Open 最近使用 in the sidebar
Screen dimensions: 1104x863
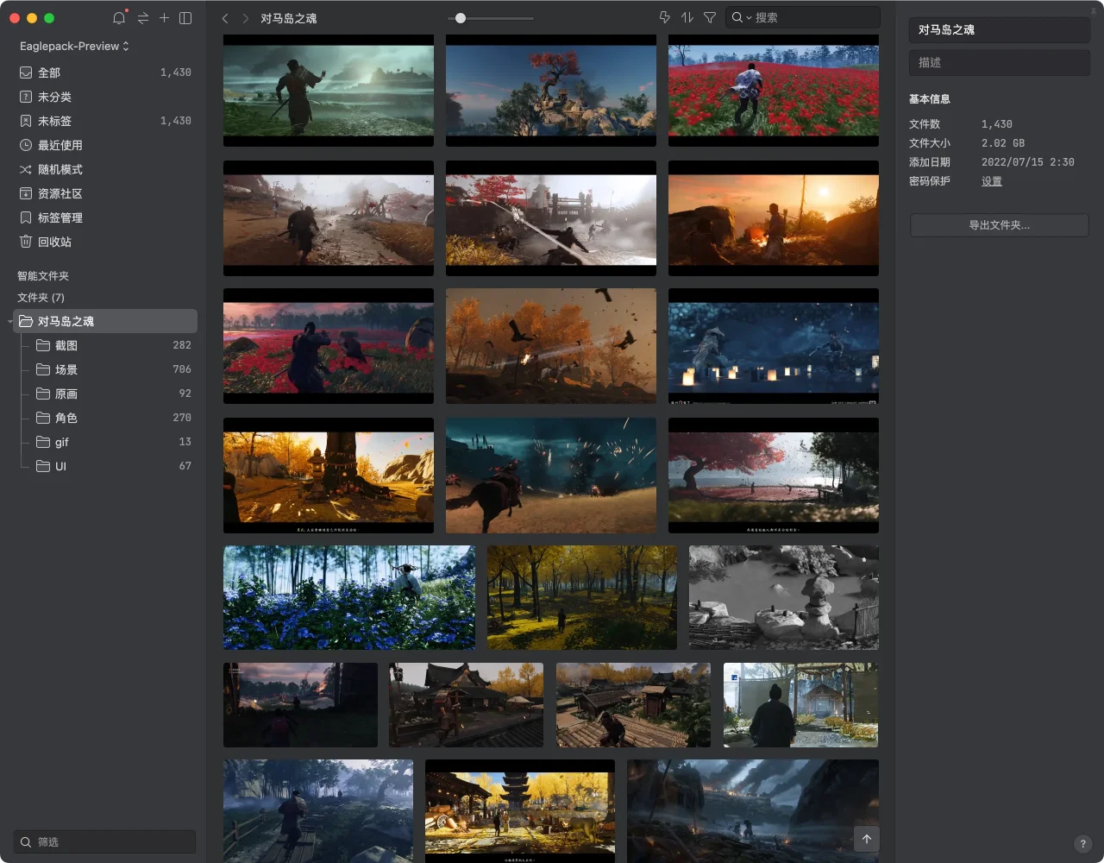[105, 145]
